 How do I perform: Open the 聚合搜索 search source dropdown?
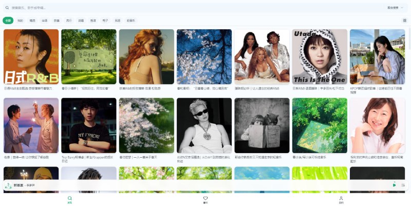pos(395,8)
